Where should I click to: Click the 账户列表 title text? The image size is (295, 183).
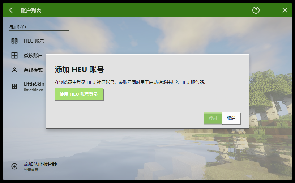tap(31, 10)
